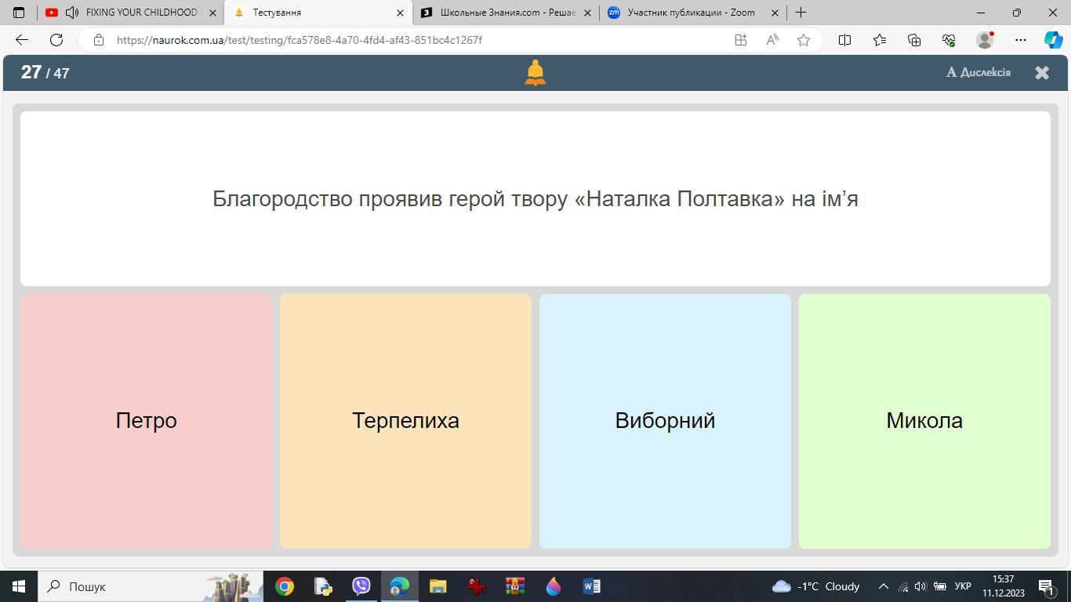Open the Edge profile avatar
The height and width of the screenshot is (602, 1071).
pyautogui.click(x=985, y=40)
